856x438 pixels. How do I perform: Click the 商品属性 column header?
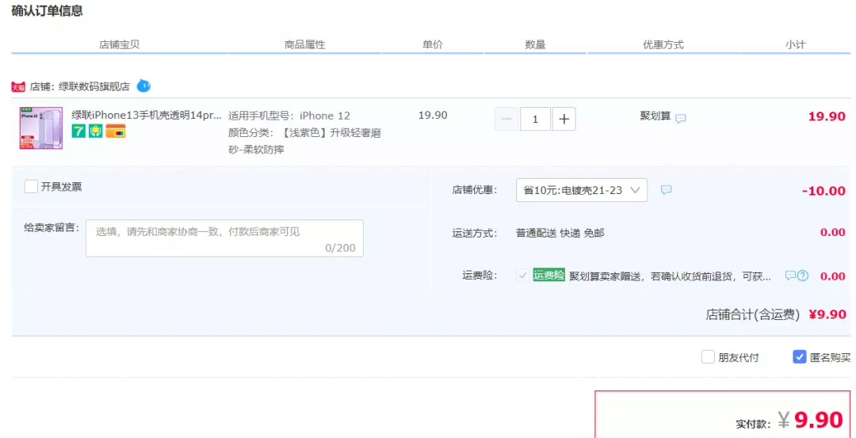pos(304,44)
